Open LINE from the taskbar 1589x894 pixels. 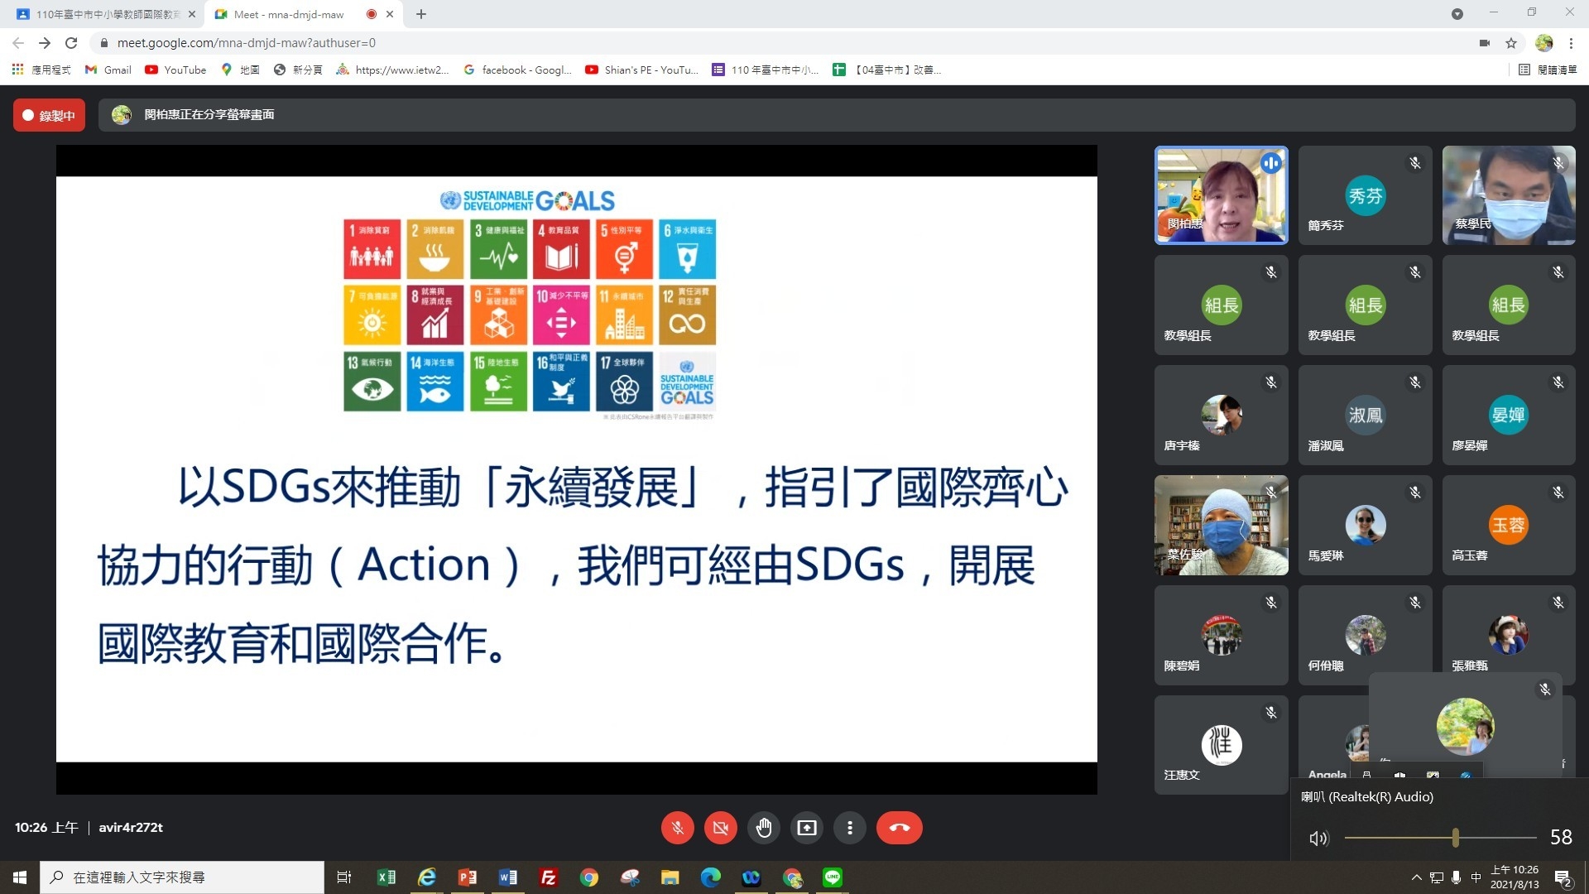tap(833, 877)
